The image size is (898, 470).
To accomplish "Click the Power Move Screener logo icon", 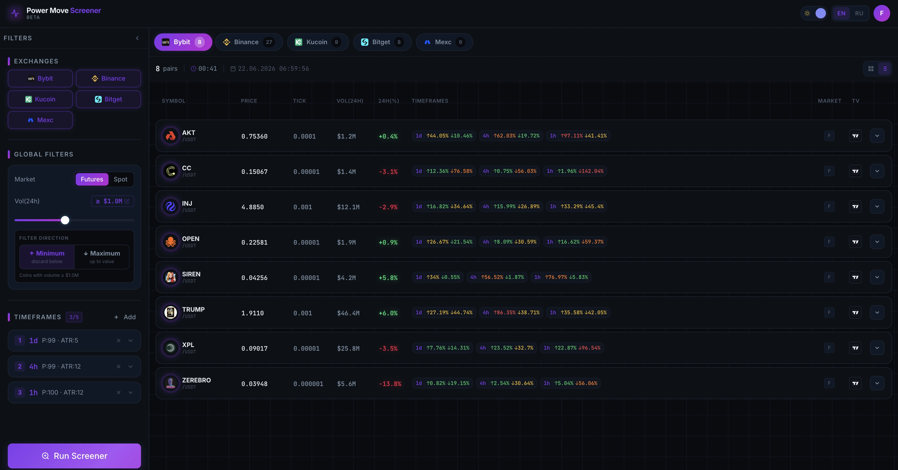I will pos(15,13).
